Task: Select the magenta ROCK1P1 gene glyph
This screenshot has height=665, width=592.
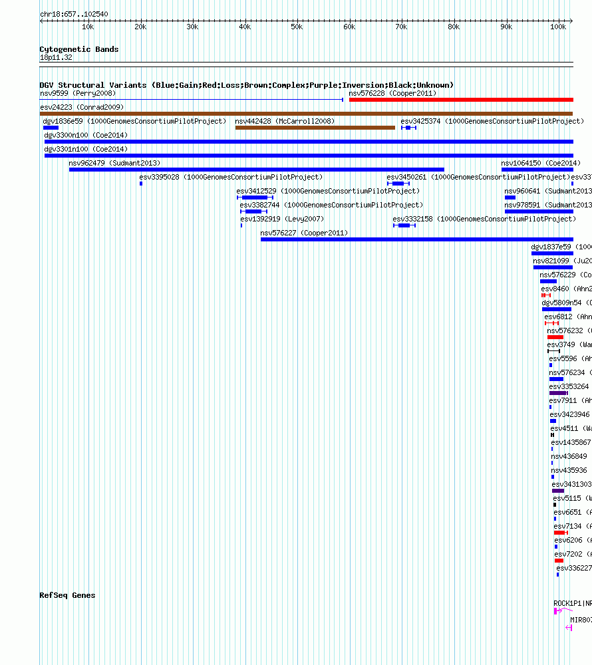Action: pos(563,611)
